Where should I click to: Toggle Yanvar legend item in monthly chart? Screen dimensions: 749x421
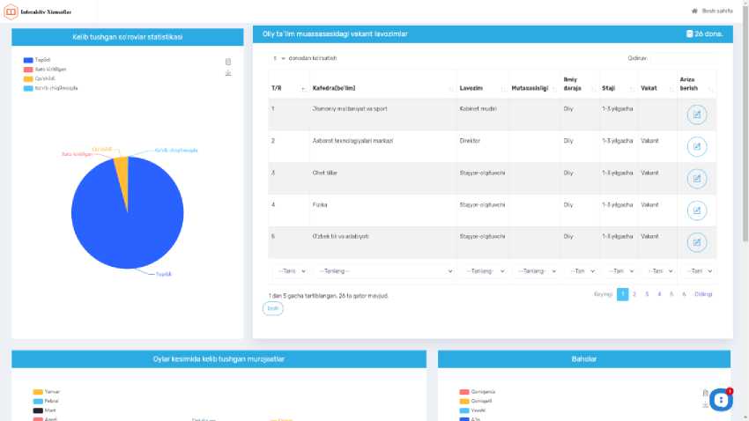click(x=46, y=392)
